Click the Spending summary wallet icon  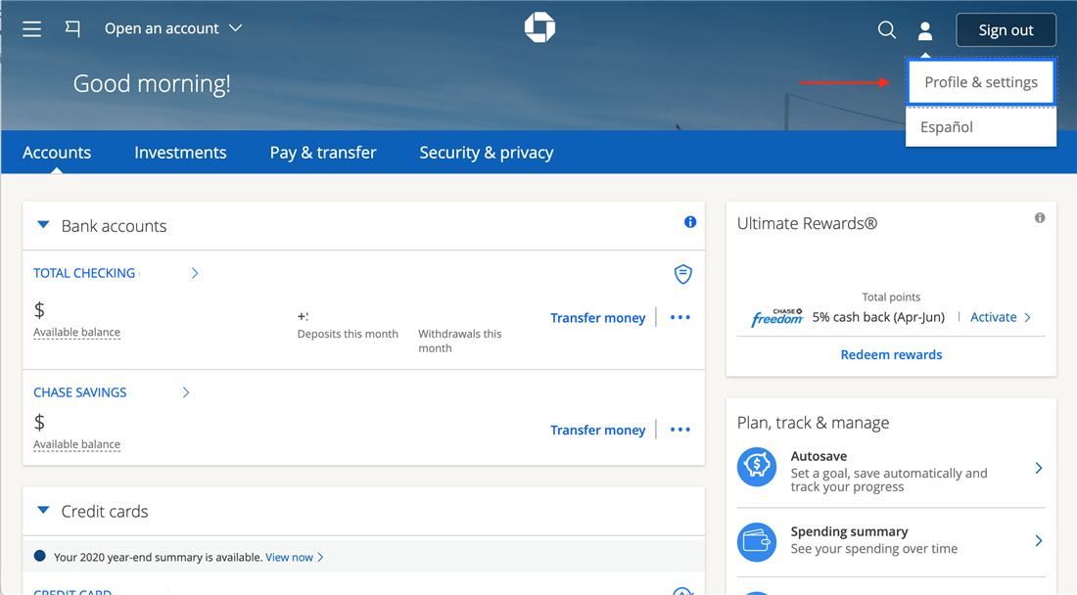pos(756,540)
